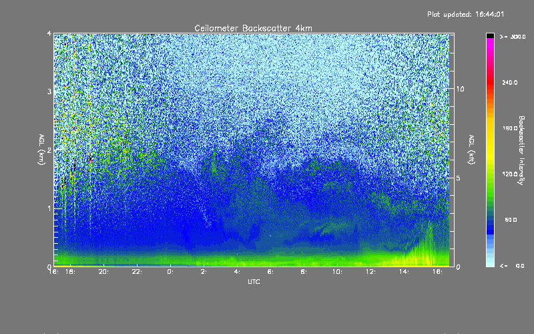Screen dimensions: 534x334
Task: Click the black top of the colorbar
Action: coord(490,35)
